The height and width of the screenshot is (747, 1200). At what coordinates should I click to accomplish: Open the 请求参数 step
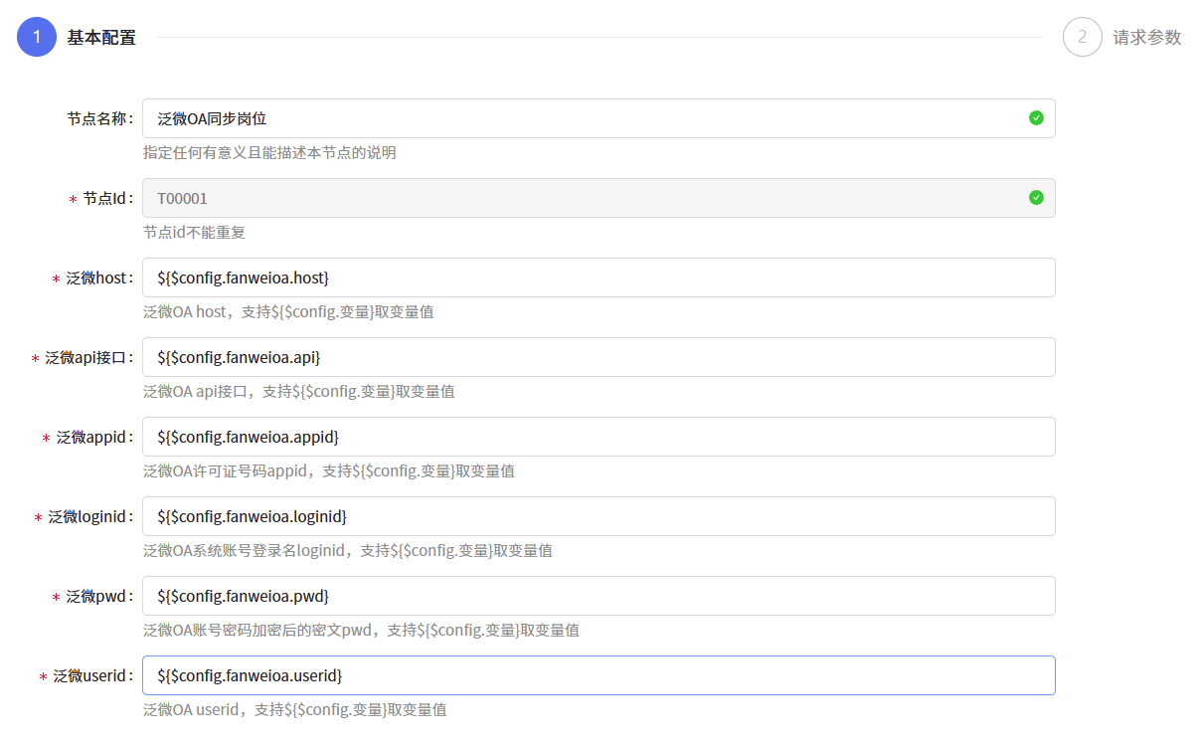[1149, 37]
